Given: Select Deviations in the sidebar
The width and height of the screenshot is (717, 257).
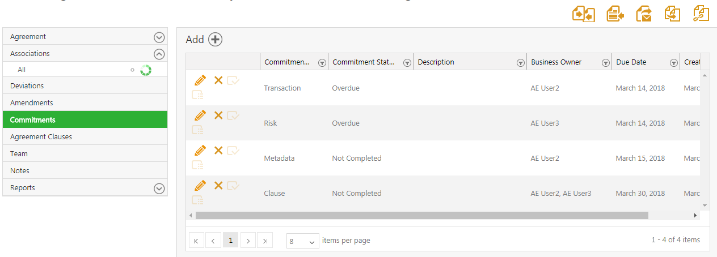Looking at the screenshot, I should pyautogui.click(x=27, y=86).
